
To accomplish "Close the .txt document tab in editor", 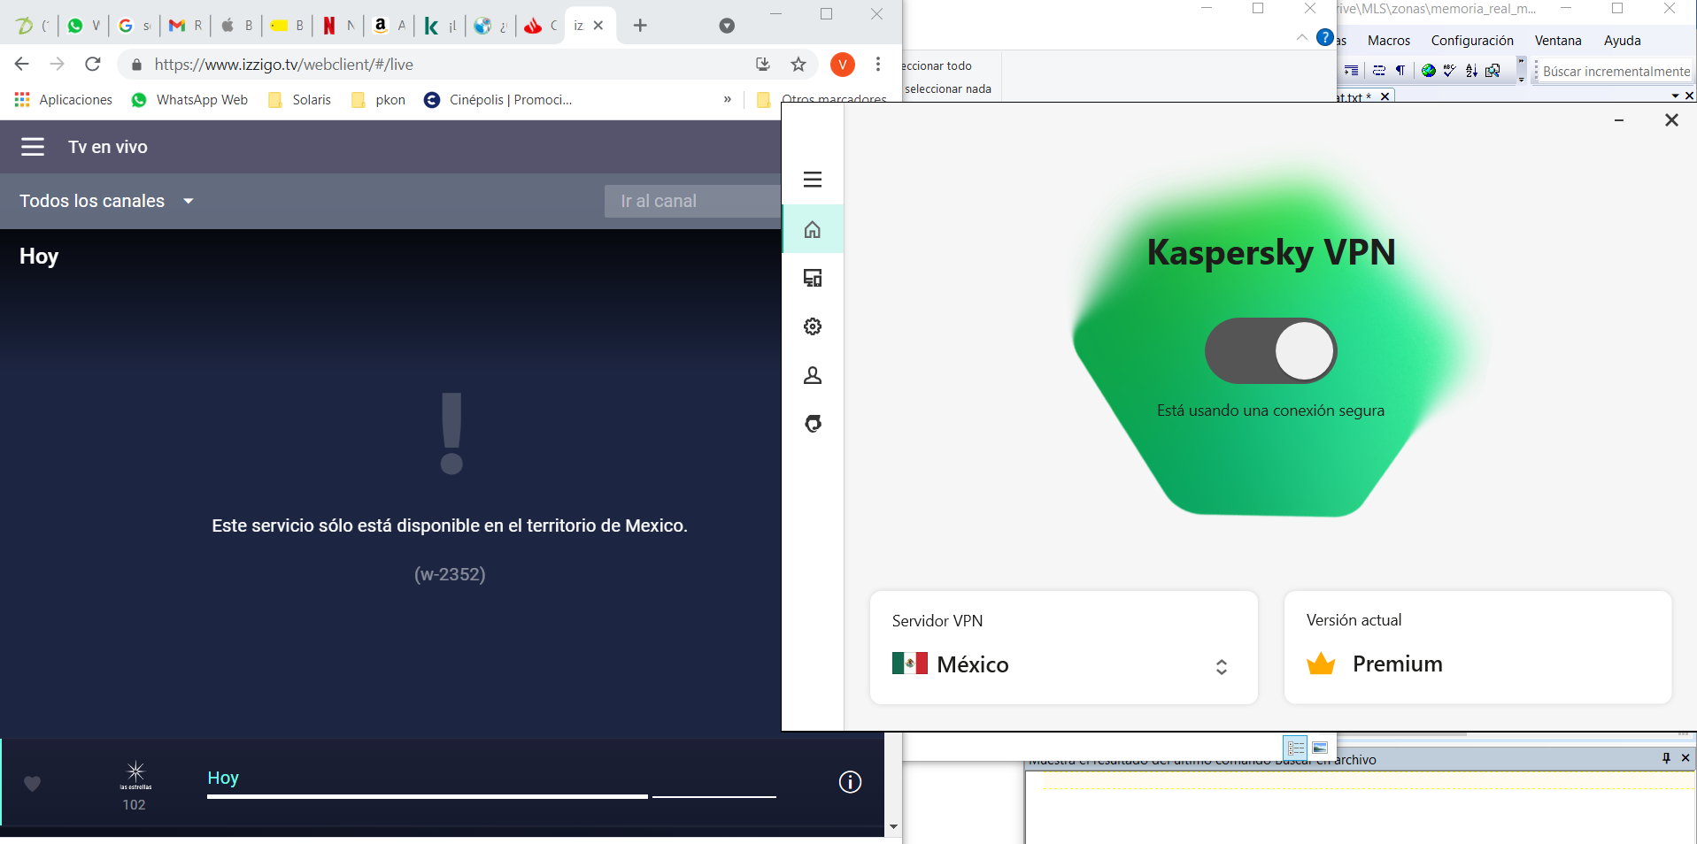I will (x=1385, y=96).
